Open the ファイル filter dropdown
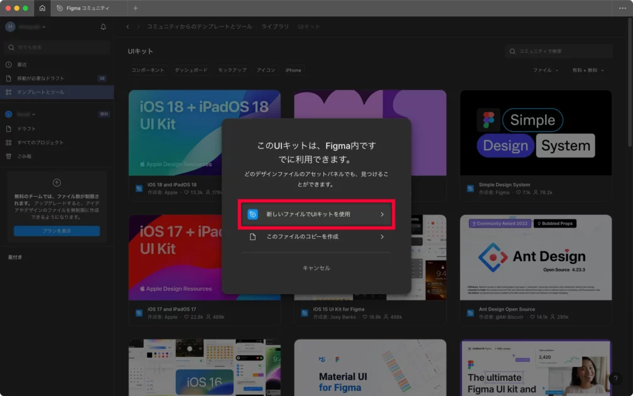Screen dimensions: 633x396 click(545, 70)
